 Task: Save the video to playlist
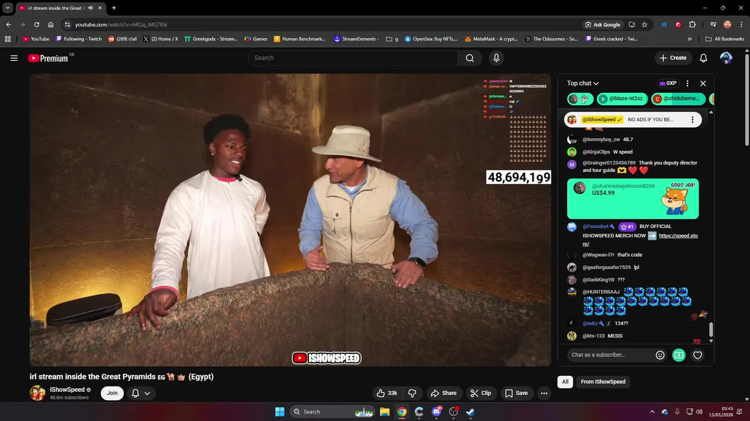click(516, 393)
